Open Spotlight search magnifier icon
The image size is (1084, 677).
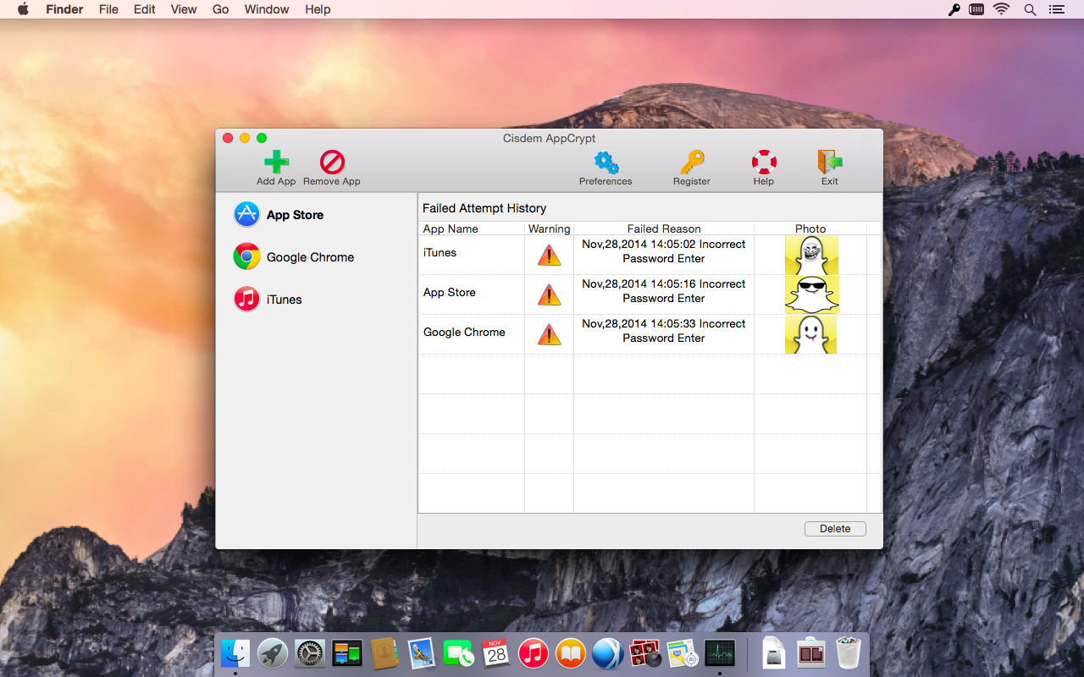click(1030, 9)
